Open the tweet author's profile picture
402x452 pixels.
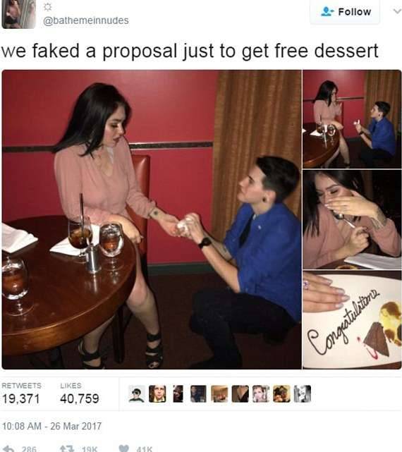pyautogui.click(x=19, y=14)
